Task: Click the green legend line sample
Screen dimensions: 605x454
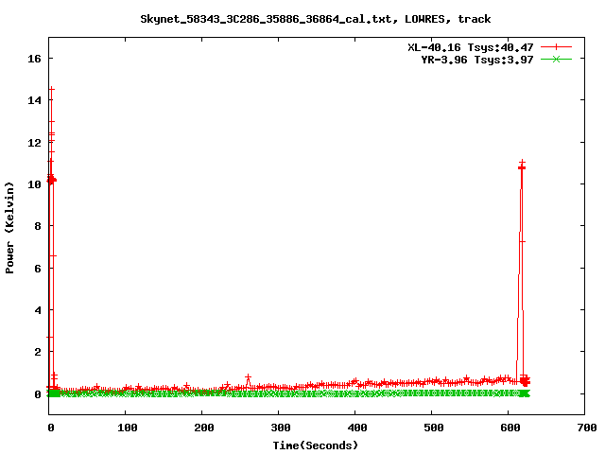Action: click(x=556, y=59)
